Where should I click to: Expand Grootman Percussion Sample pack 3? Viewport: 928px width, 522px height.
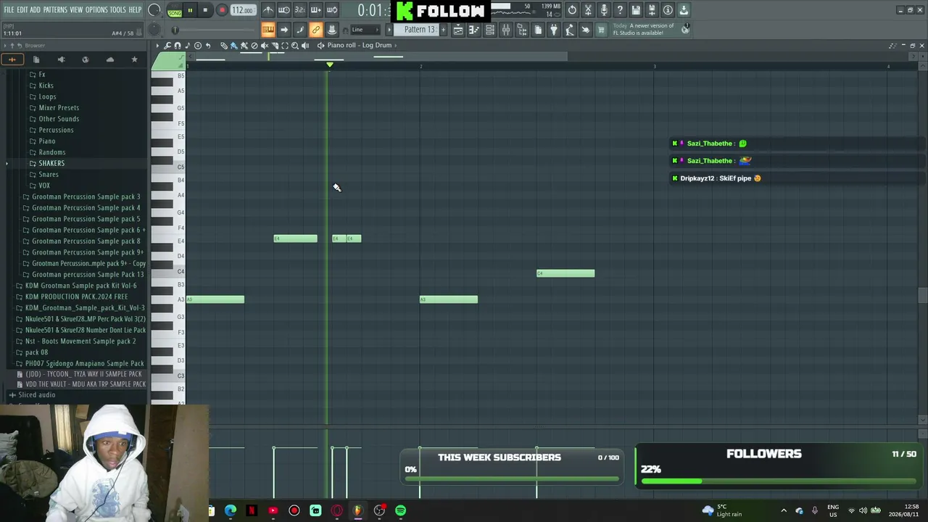pyautogui.click(x=86, y=196)
